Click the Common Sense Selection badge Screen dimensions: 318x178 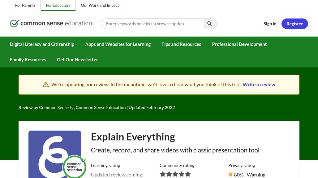tap(75, 167)
